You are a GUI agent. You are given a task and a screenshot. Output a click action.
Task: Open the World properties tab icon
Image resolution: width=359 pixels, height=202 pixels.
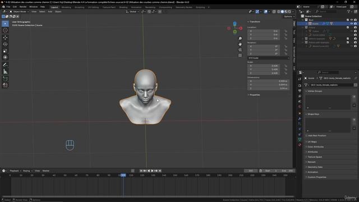click(x=300, y=107)
